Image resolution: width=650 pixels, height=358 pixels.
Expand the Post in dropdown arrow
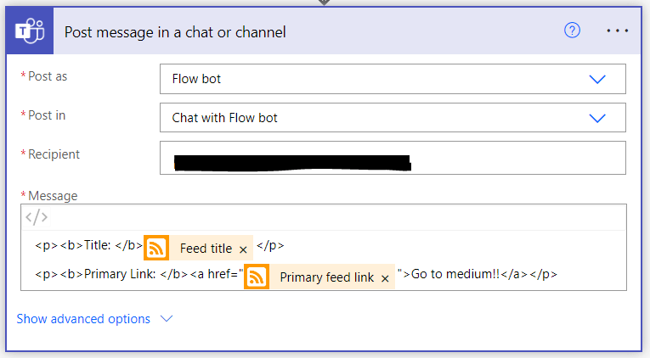point(597,118)
